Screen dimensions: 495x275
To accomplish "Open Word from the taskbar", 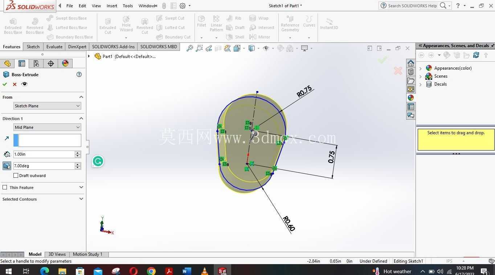I will click(x=187, y=271).
